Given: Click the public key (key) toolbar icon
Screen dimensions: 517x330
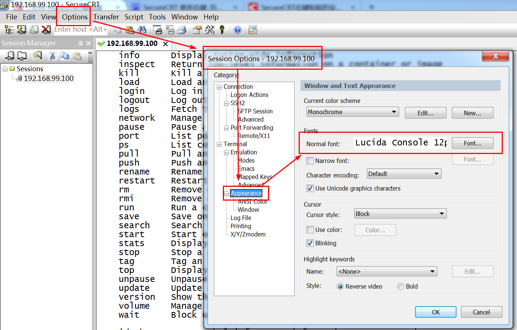Looking at the screenshot, I should point(222,30).
